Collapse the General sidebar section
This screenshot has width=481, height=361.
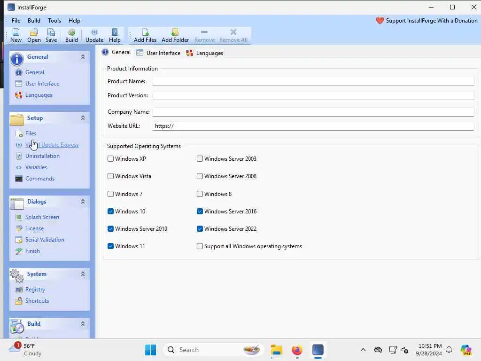click(83, 57)
